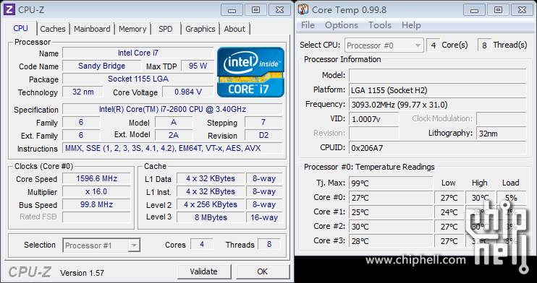Viewport: 537px width, 283px height.
Task: Click the OK button in CPU-Z
Action: 262,271
